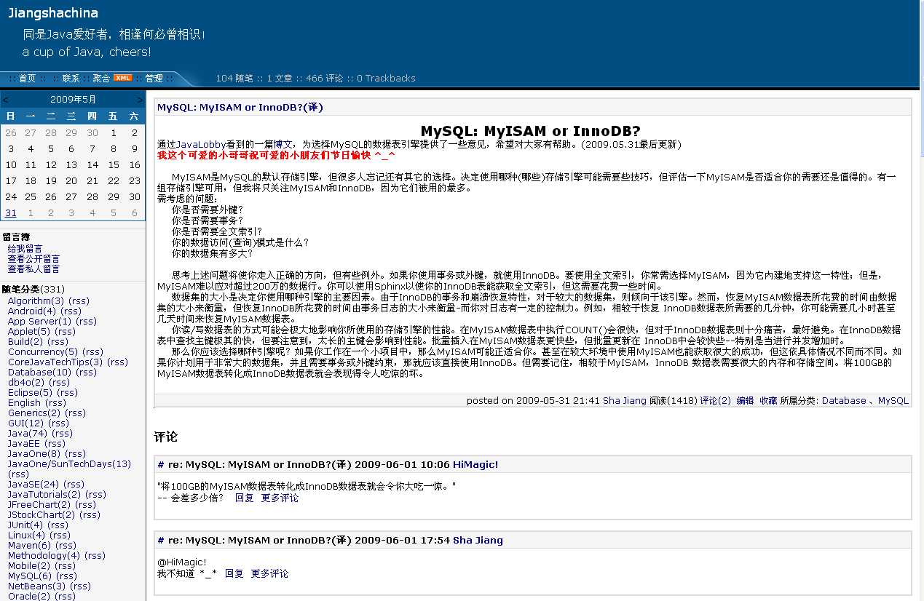The height and width of the screenshot is (601, 924).
Task: Open the JUnit(4) category
Action: click(25, 525)
